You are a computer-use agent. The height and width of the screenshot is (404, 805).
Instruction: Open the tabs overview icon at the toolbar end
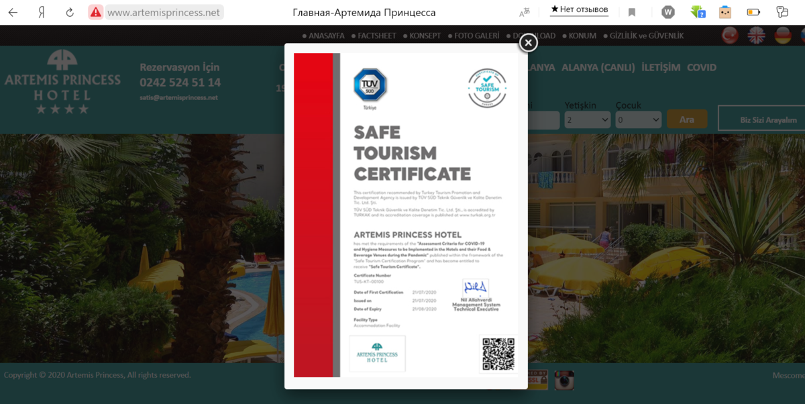point(782,12)
